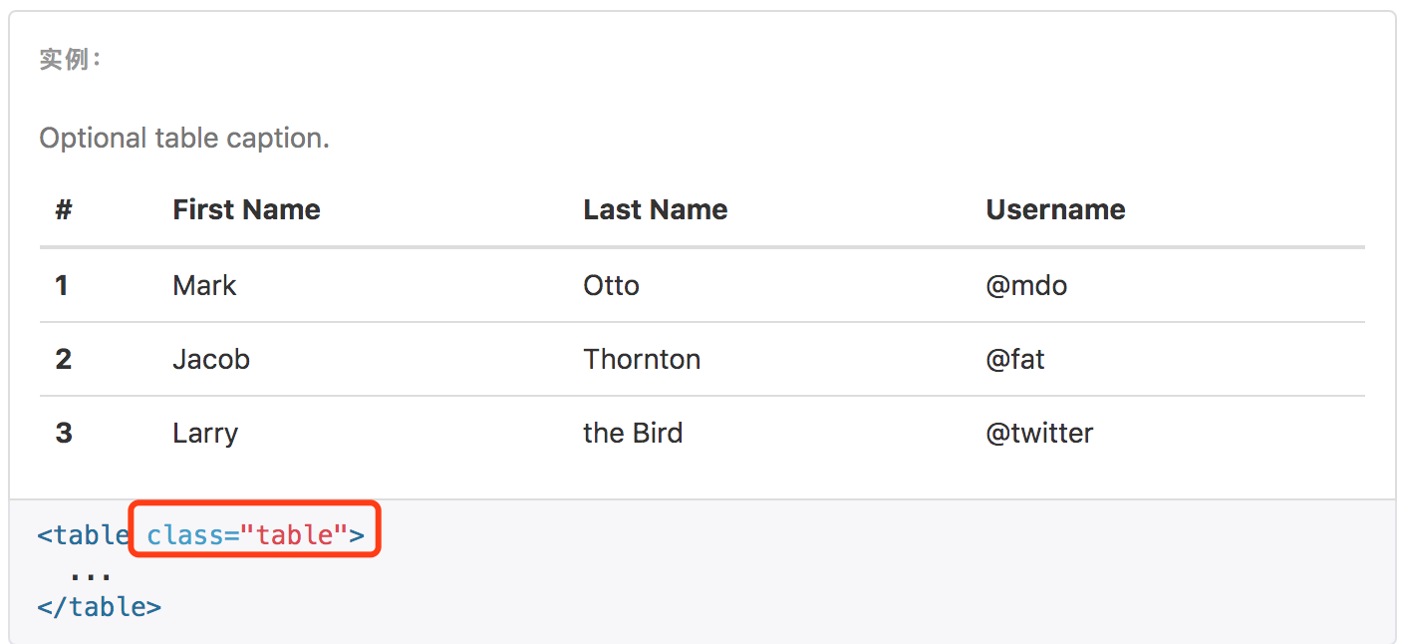Select the Otto cell
1401x644 pixels.
click(x=611, y=285)
